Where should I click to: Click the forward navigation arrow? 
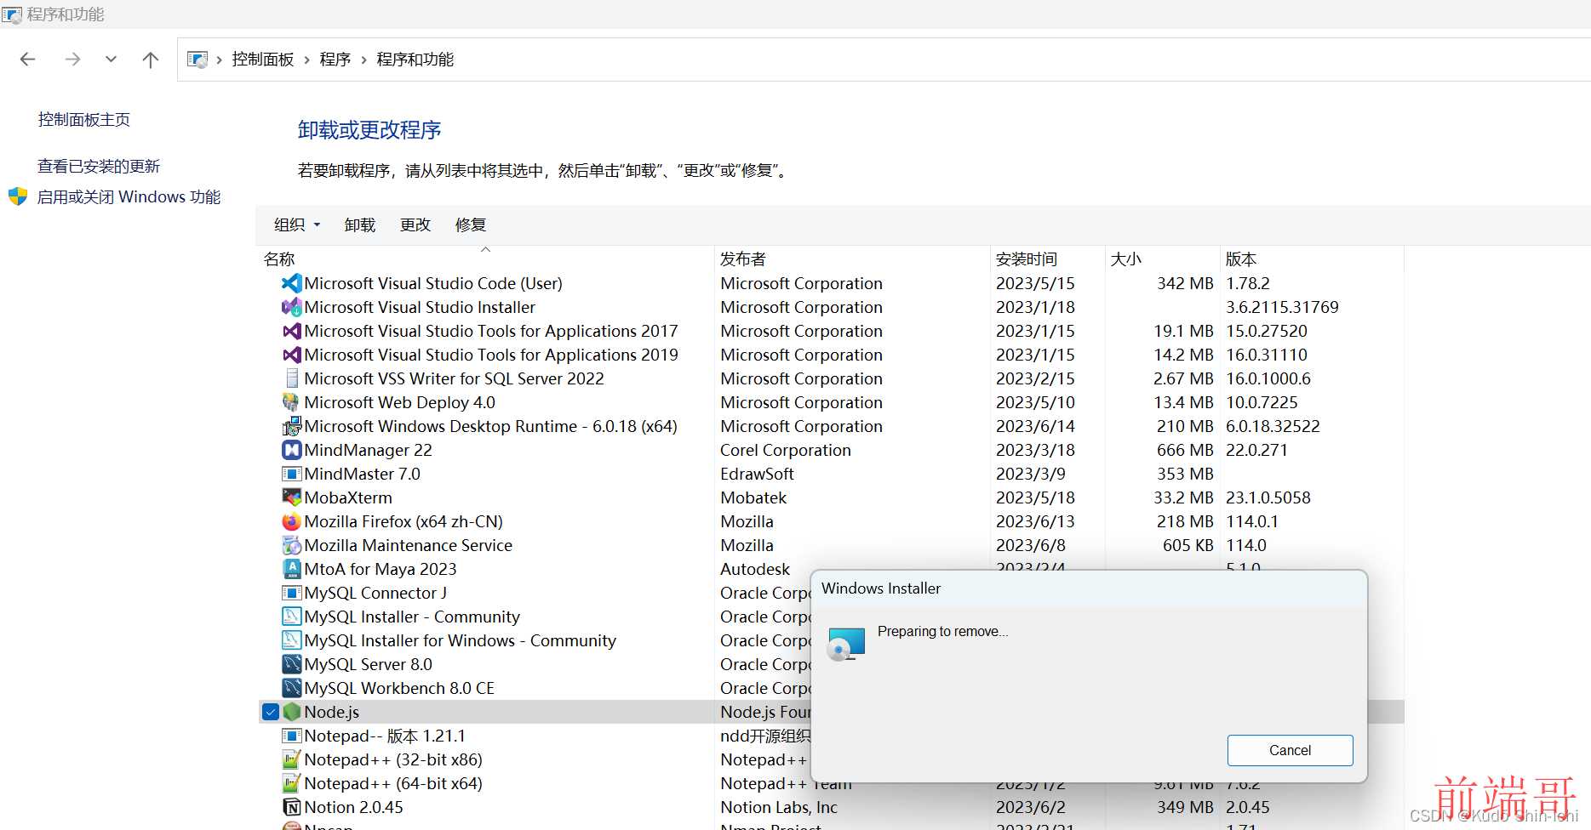tap(72, 60)
